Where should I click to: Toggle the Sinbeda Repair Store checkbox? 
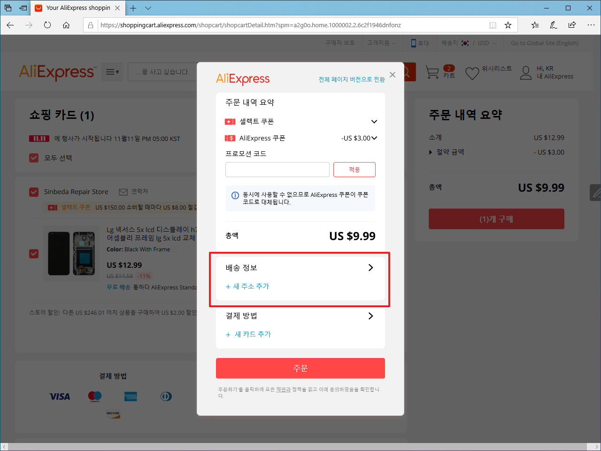click(34, 192)
